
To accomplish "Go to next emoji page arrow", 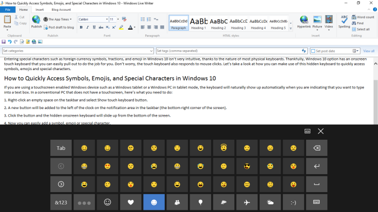I will pos(61,184).
